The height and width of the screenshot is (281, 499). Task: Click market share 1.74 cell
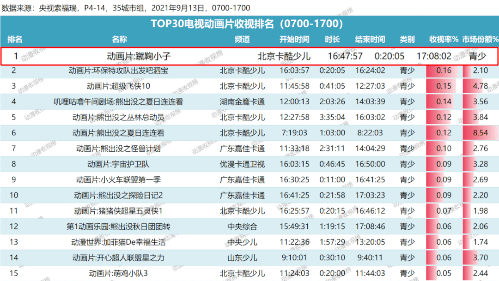pyautogui.click(x=481, y=242)
